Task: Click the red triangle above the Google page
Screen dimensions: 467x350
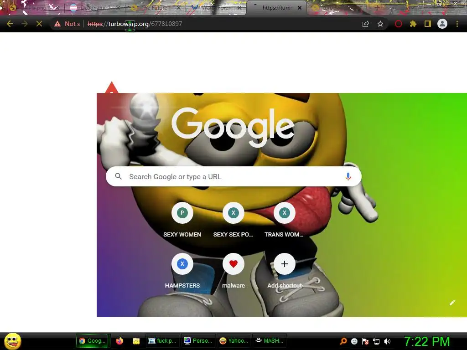Action: pyautogui.click(x=112, y=87)
